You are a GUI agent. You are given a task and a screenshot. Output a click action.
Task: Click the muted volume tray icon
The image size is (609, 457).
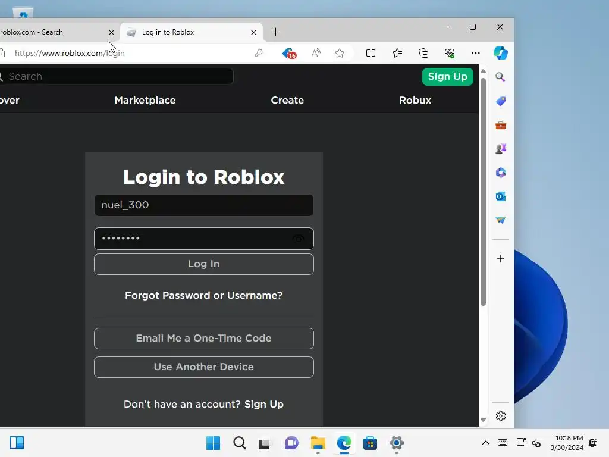click(x=536, y=443)
